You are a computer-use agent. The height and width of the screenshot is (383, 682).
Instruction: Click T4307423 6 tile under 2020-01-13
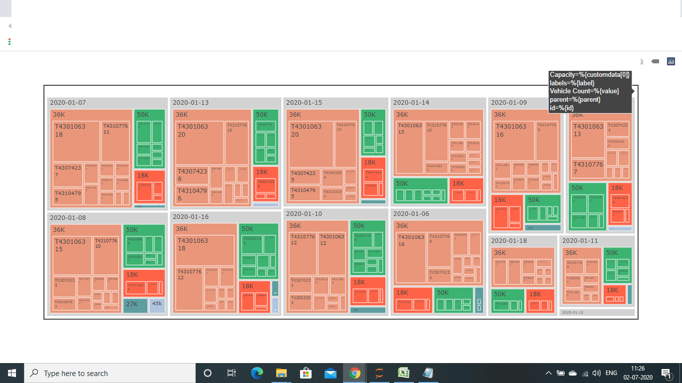point(192,175)
